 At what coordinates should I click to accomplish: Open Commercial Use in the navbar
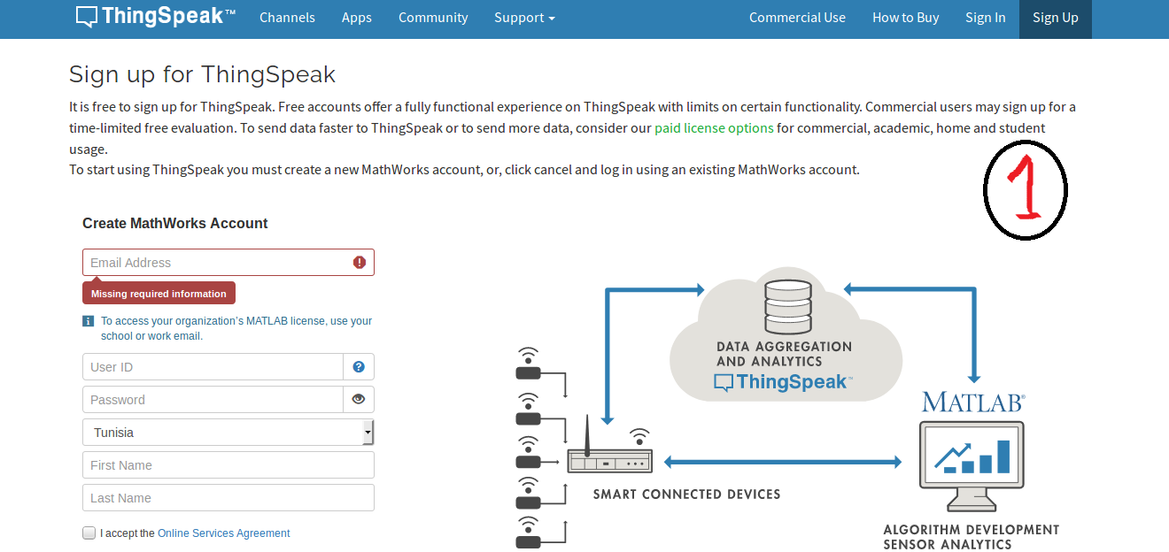(x=797, y=18)
